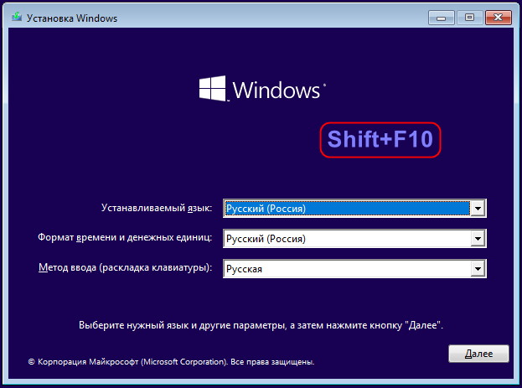Click the Формат времени и денежных единиц label
The width and height of the screenshot is (522, 388).
coord(125,238)
